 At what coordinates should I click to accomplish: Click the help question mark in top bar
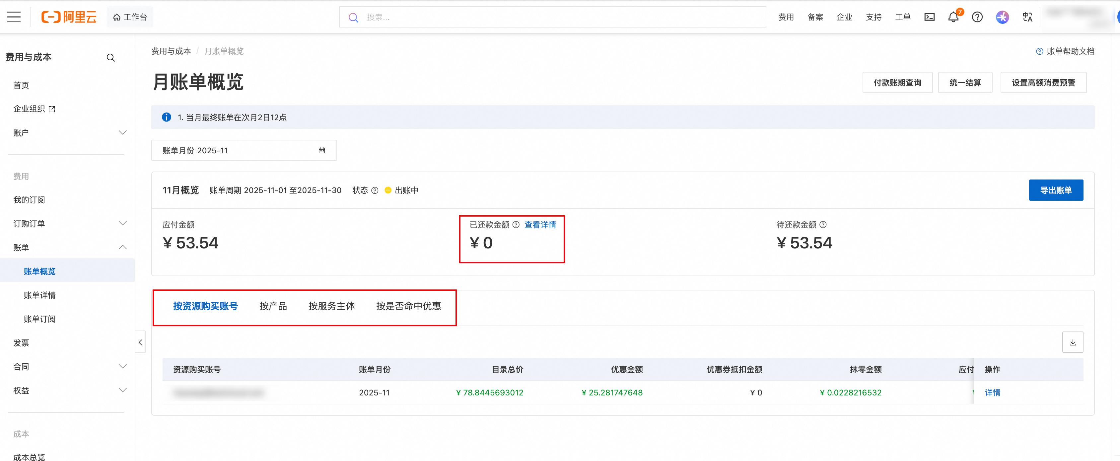tap(977, 17)
